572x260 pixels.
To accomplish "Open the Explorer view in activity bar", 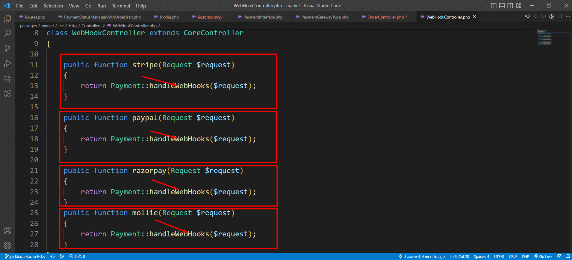I will point(7,19).
